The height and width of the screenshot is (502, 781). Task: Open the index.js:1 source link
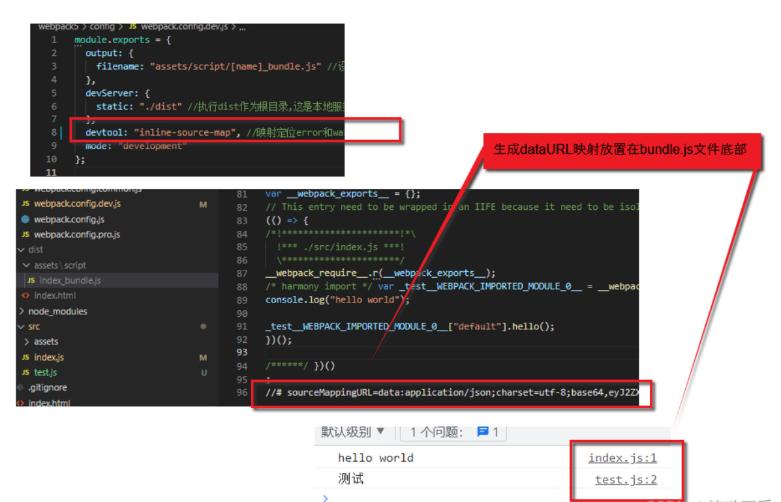point(622,458)
